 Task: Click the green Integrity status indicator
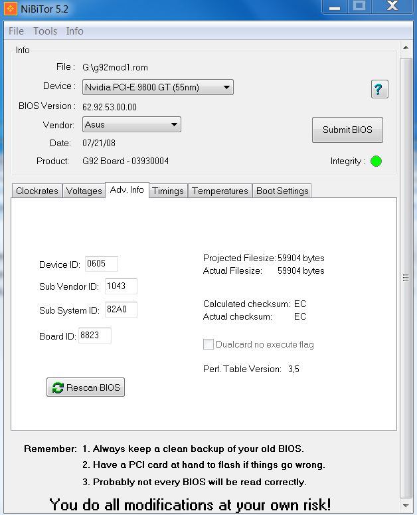click(x=376, y=161)
